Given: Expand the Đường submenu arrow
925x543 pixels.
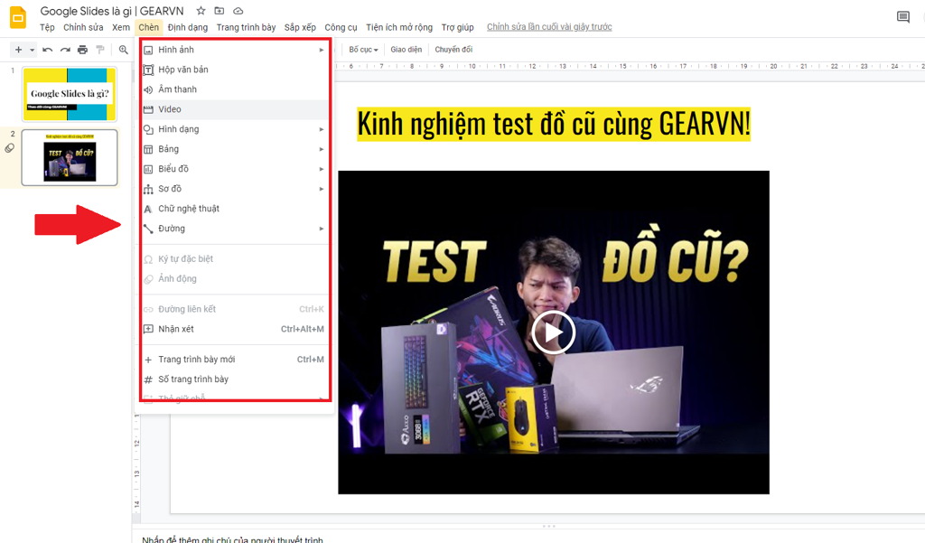Looking at the screenshot, I should pyautogui.click(x=322, y=229).
